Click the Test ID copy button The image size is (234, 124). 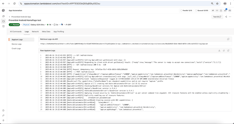[217, 17]
